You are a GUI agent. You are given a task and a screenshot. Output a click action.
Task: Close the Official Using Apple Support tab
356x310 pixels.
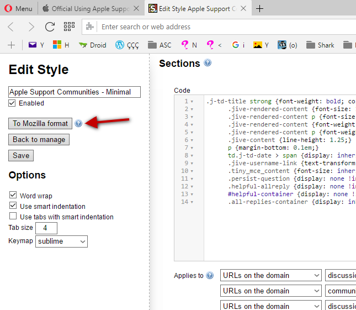(x=136, y=9)
